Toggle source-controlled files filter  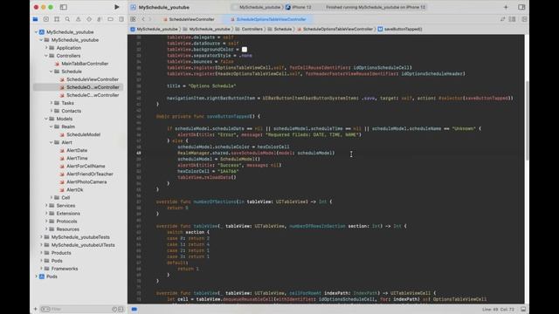coord(121,309)
